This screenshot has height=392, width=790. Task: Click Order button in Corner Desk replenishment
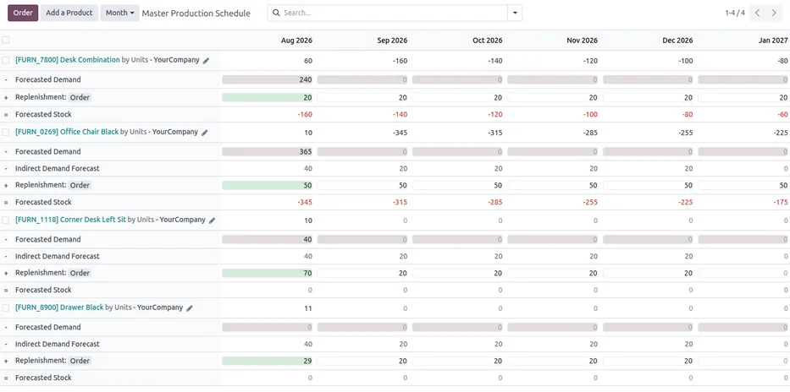(x=80, y=273)
